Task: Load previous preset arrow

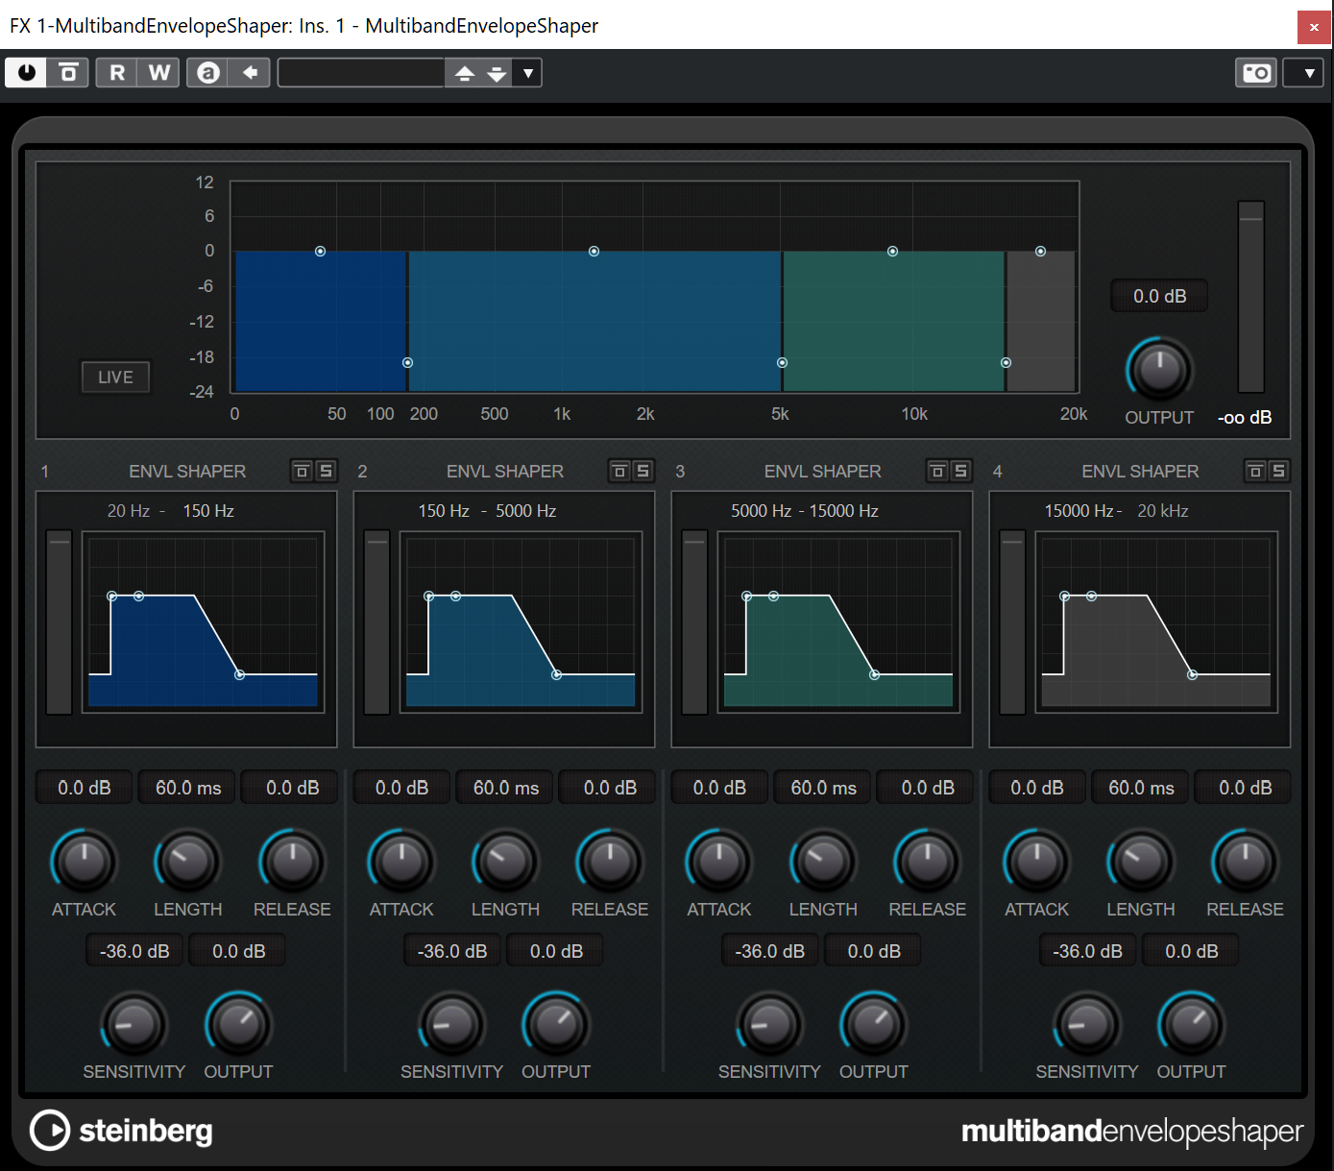Action: pyautogui.click(x=465, y=73)
